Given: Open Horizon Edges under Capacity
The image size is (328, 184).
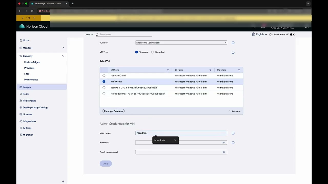Looking at the screenshot, I should [32, 62].
